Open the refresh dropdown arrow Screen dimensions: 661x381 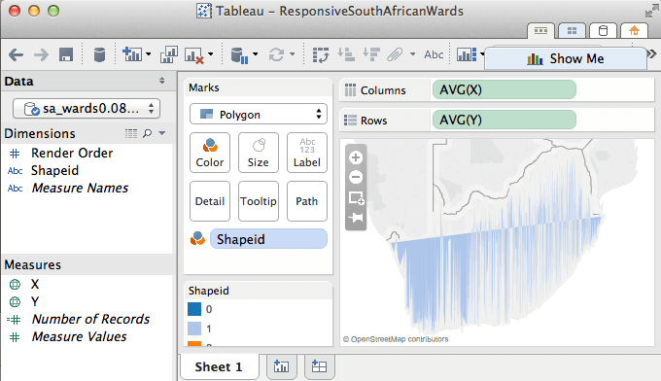pyautogui.click(x=292, y=54)
